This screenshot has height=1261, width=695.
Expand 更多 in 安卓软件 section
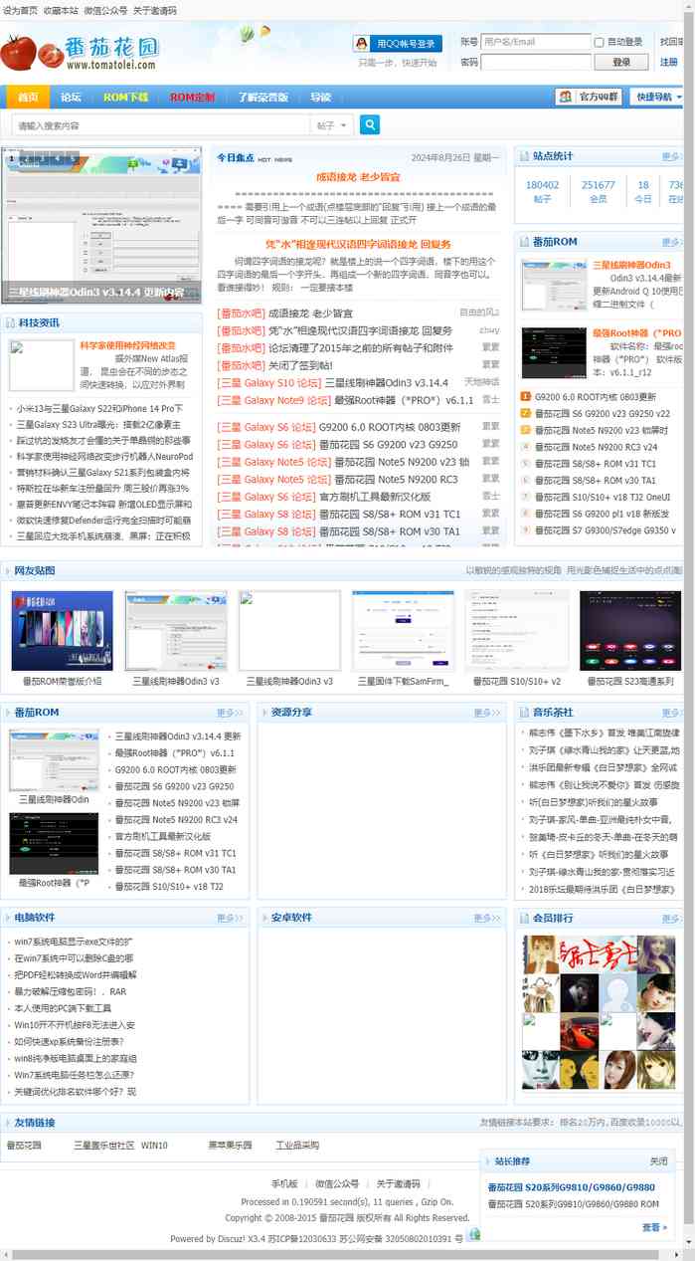coord(487,918)
